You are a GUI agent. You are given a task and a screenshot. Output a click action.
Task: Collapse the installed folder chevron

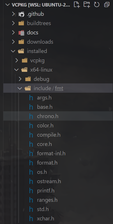click(x=13, y=51)
